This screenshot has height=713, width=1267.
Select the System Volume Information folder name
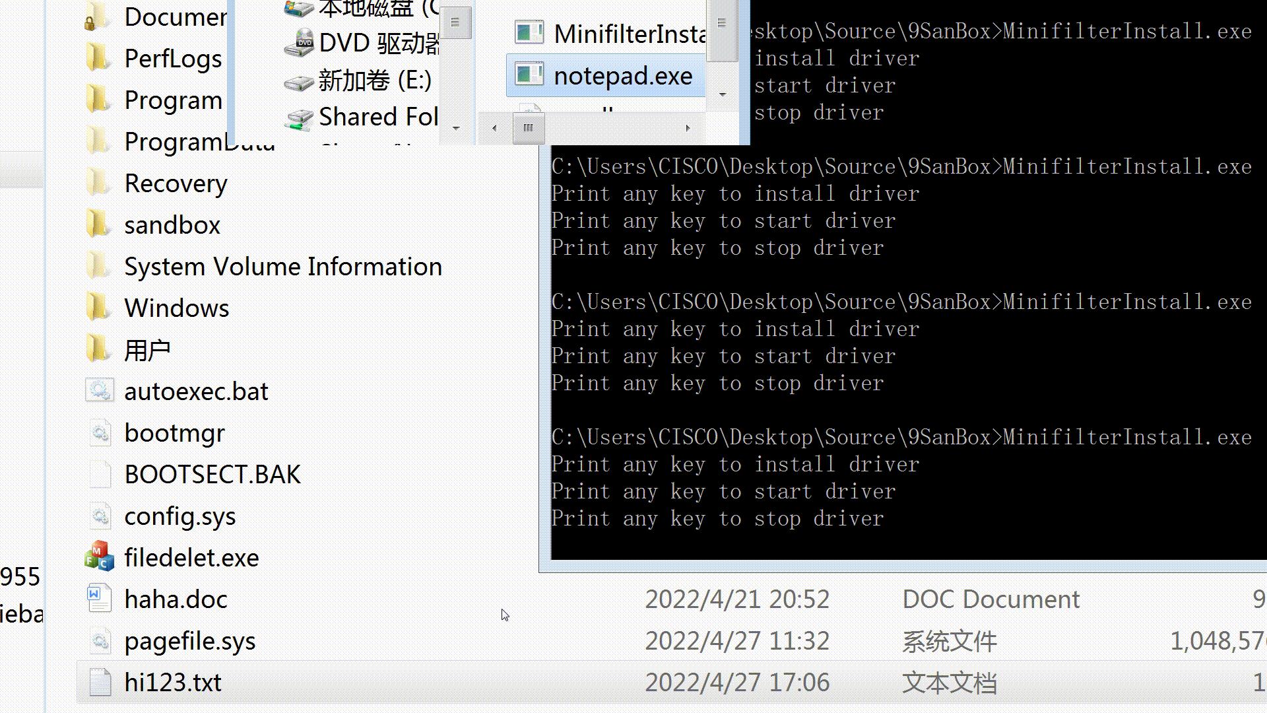[x=283, y=267]
